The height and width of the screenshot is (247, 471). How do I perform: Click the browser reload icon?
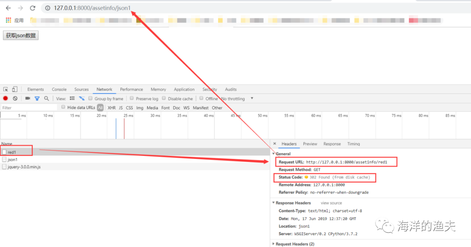pos(32,8)
